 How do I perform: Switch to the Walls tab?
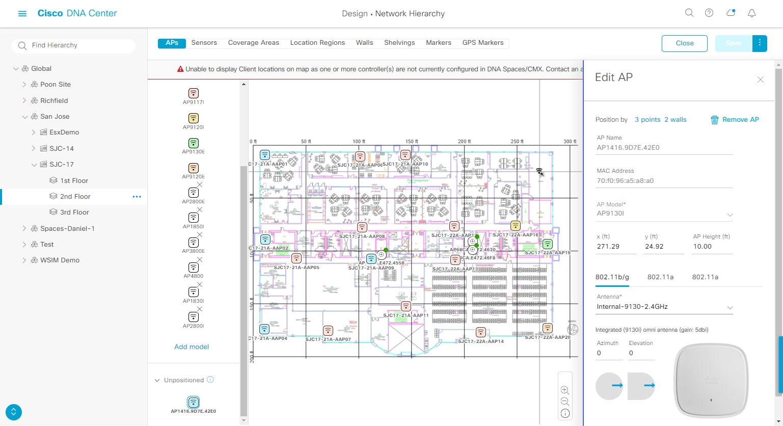pyautogui.click(x=365, y=43)
